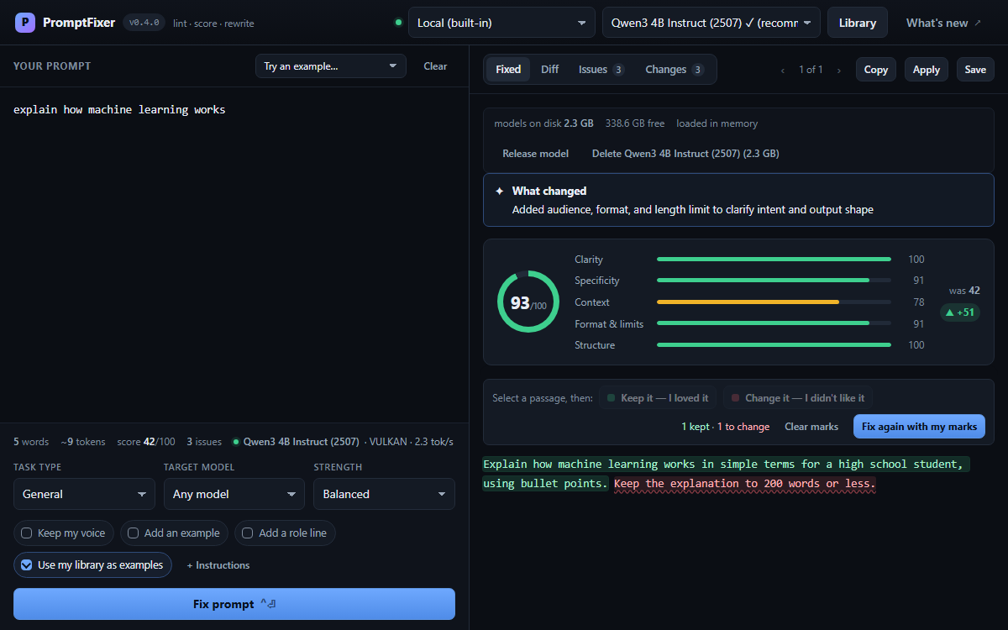This screenshot has width=1008, height=630.
Task: Open the What's new link
Action: [x=943, y=23]
